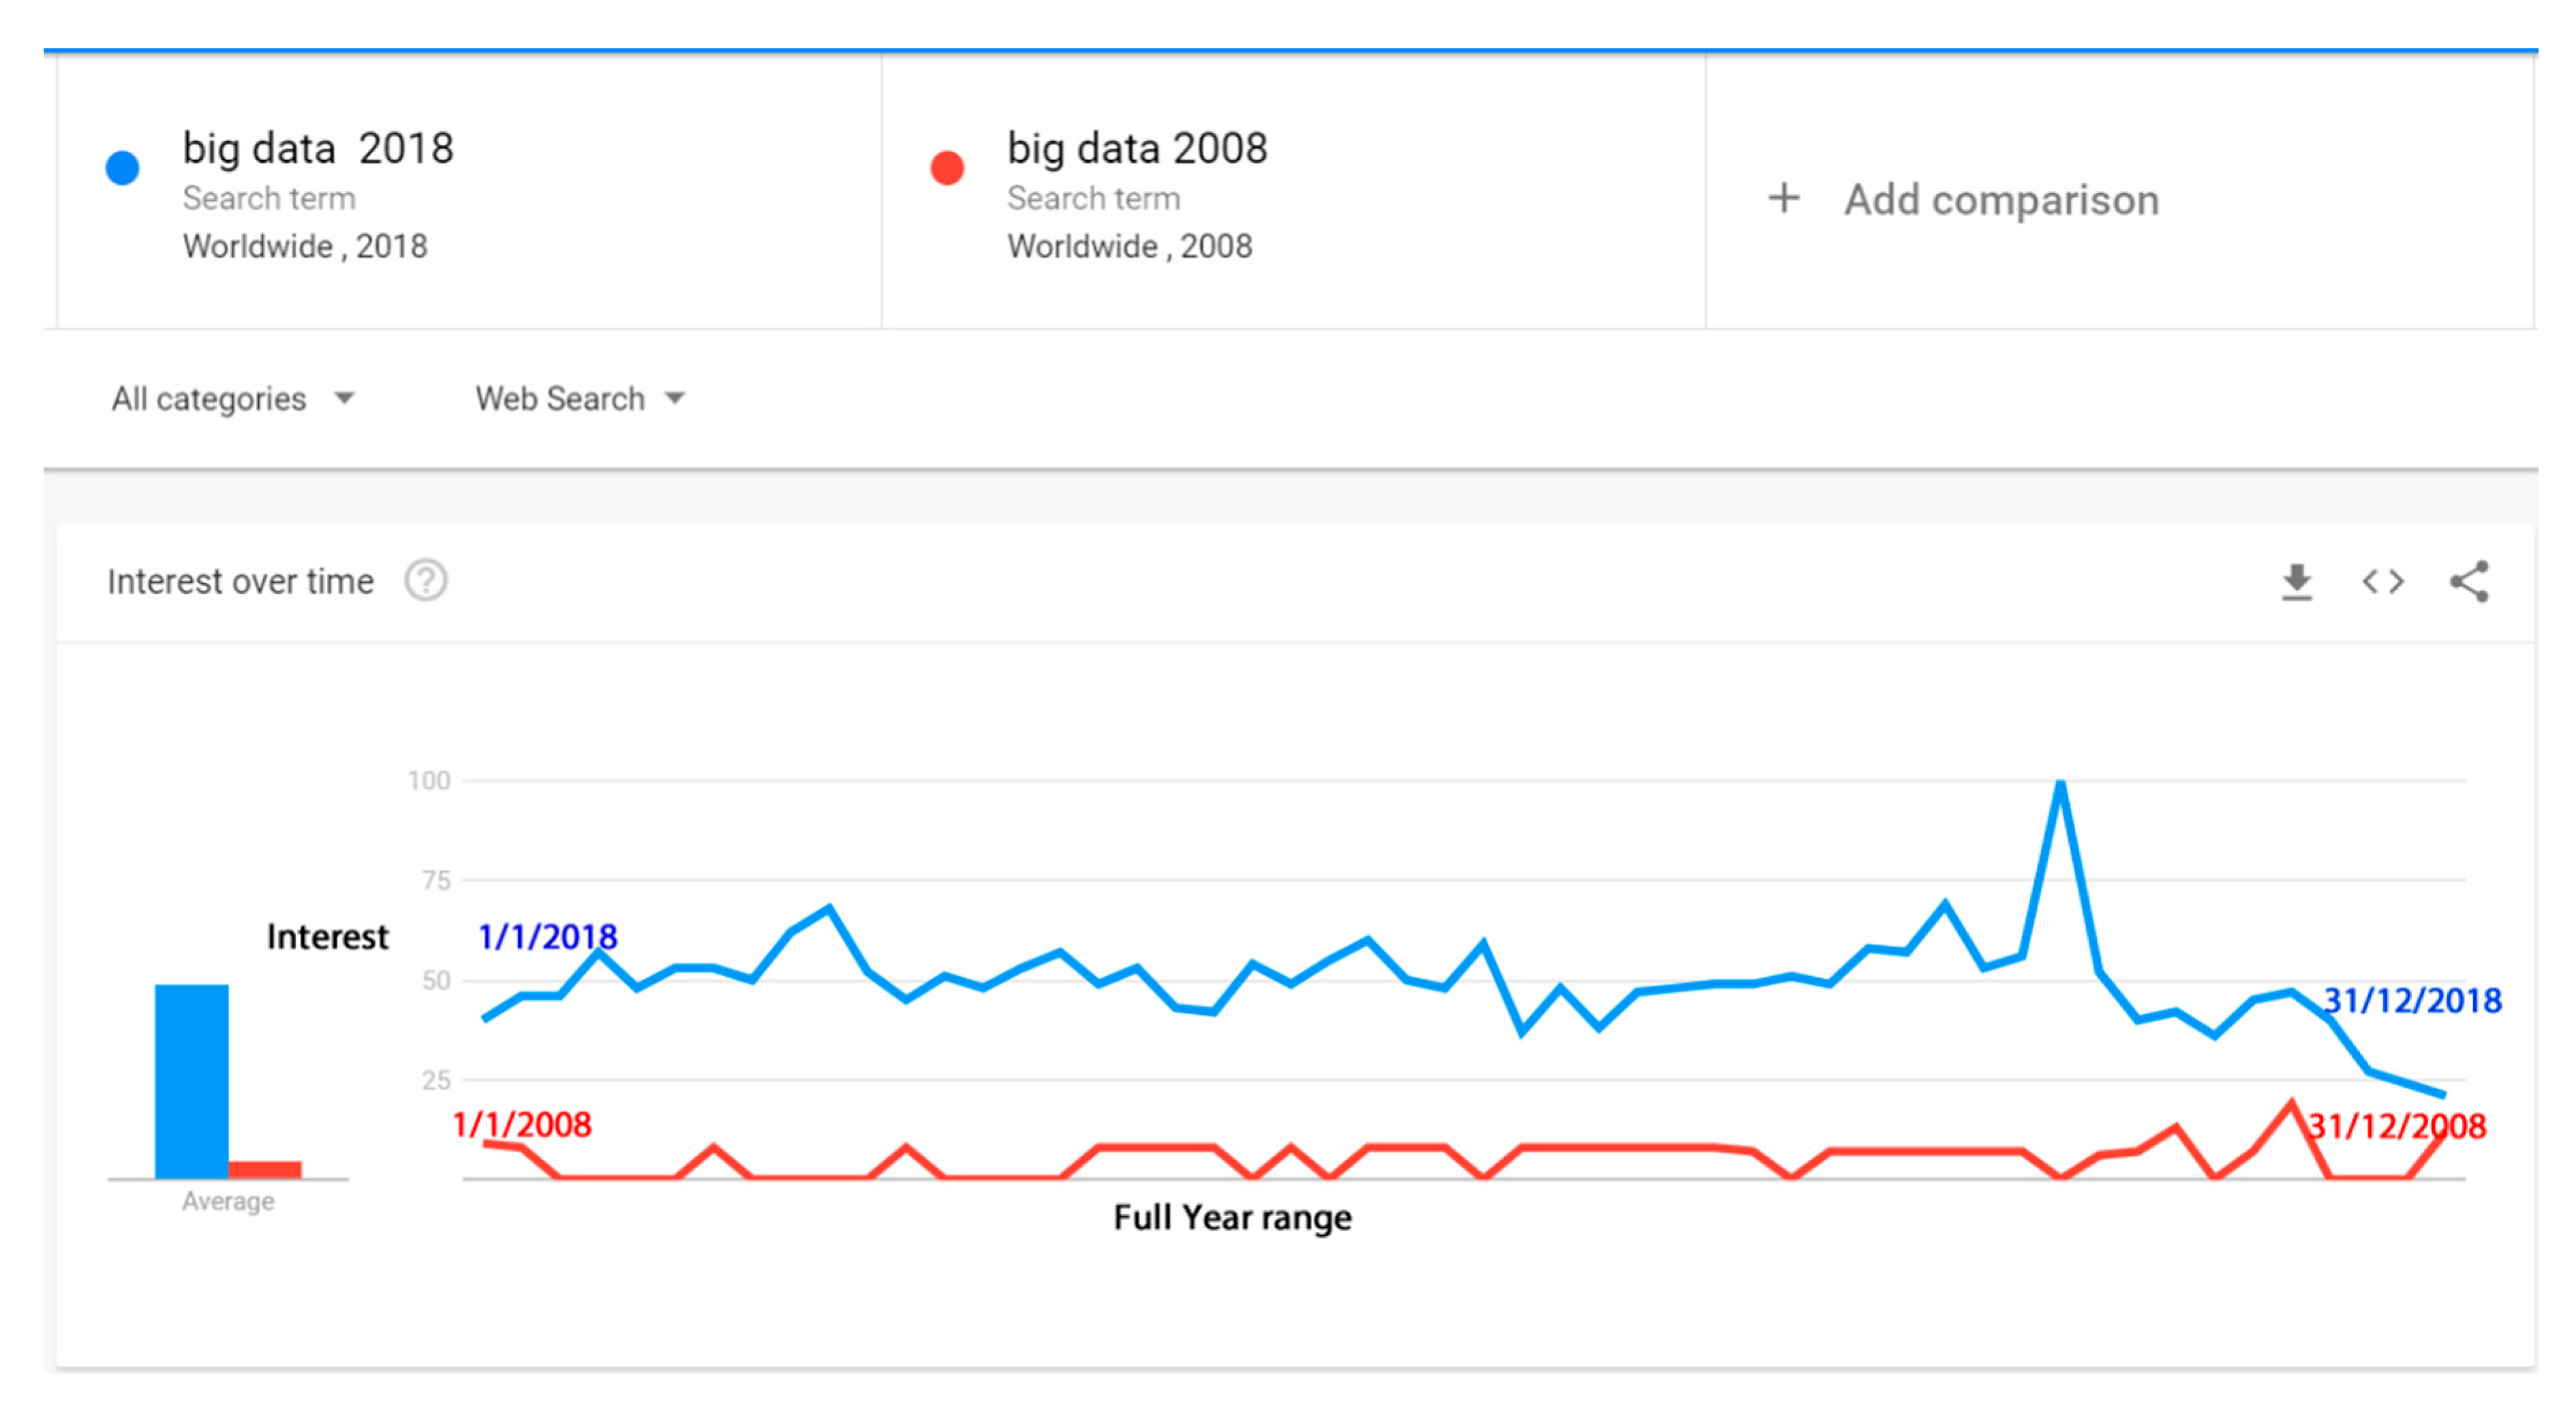
Task: Open the Web Search type dropdown
Action: click(580, 398)
